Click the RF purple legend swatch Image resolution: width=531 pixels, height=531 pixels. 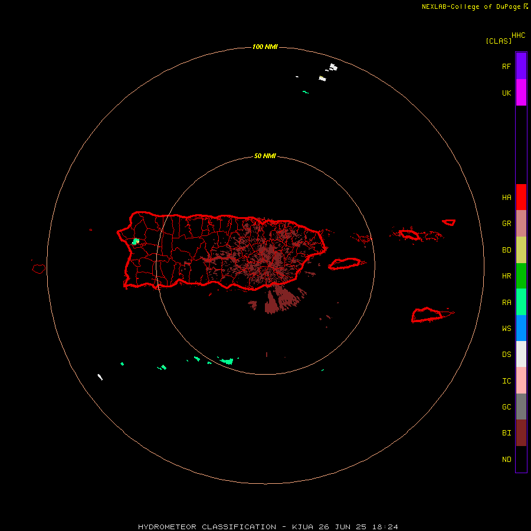click(x=521, y=66)
